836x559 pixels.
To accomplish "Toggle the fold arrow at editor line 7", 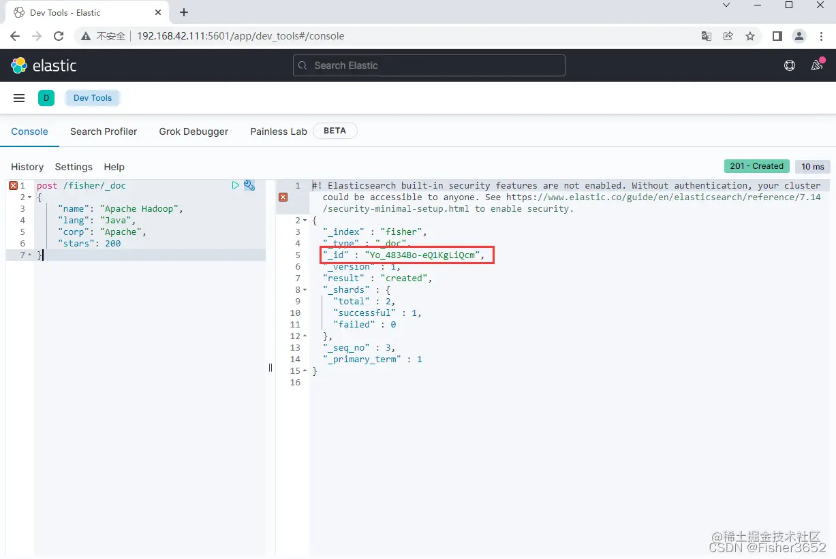I will coord(29,255).
